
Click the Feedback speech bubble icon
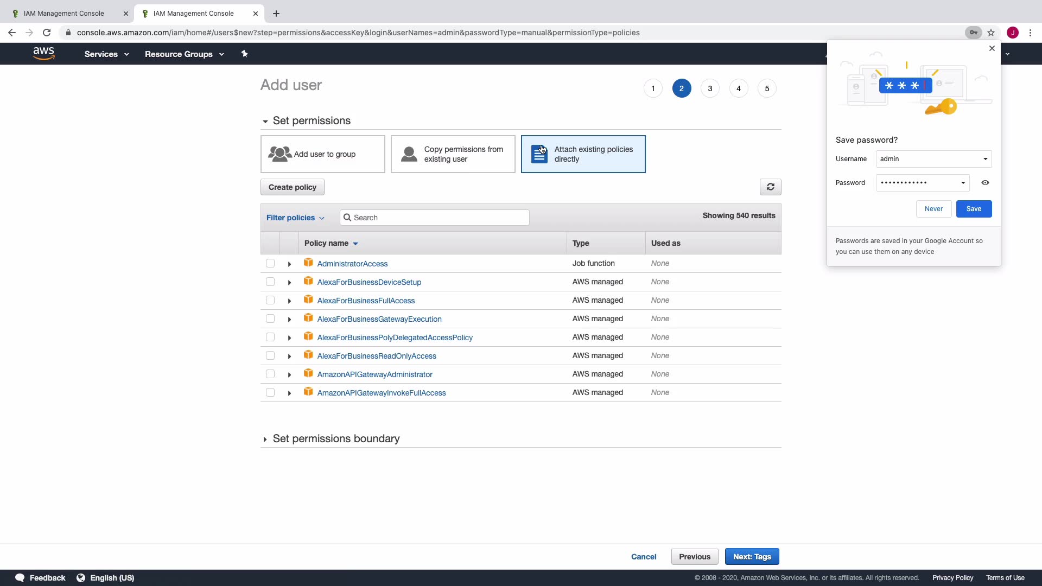click(x=20, y=578)
